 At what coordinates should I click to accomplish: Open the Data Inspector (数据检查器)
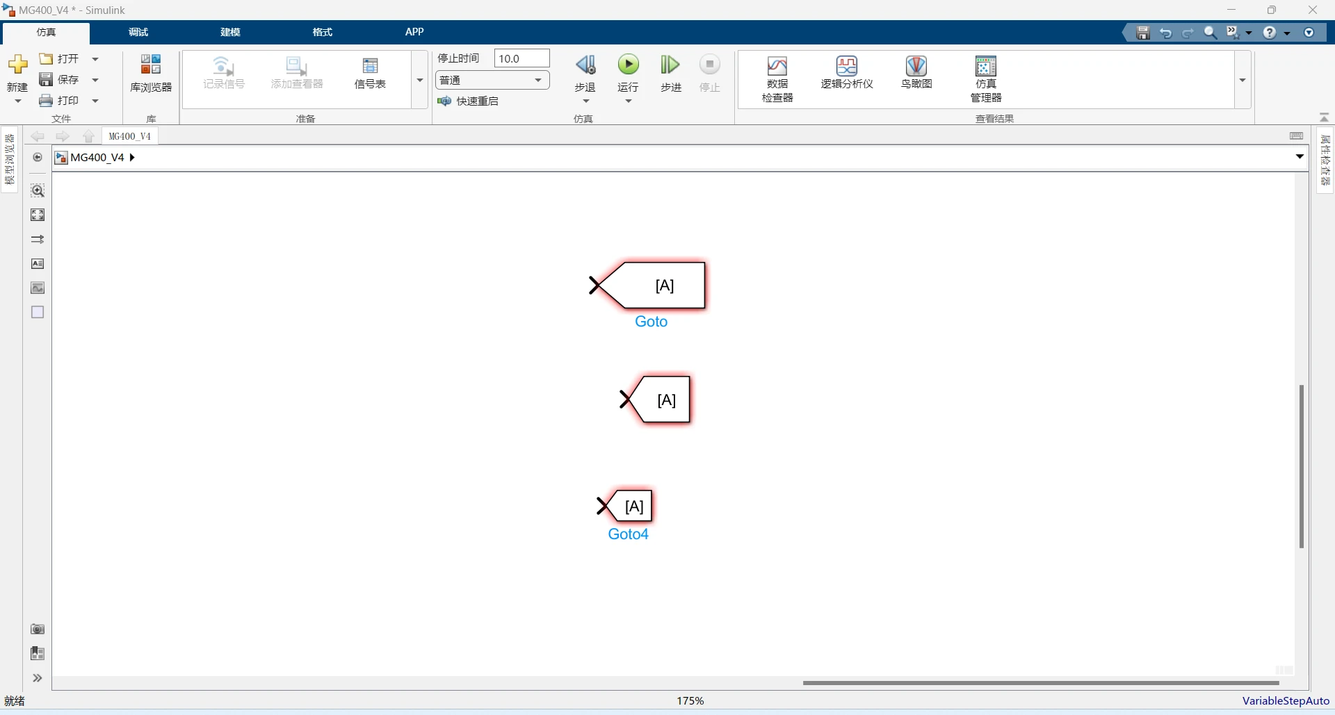click(777, 79)
